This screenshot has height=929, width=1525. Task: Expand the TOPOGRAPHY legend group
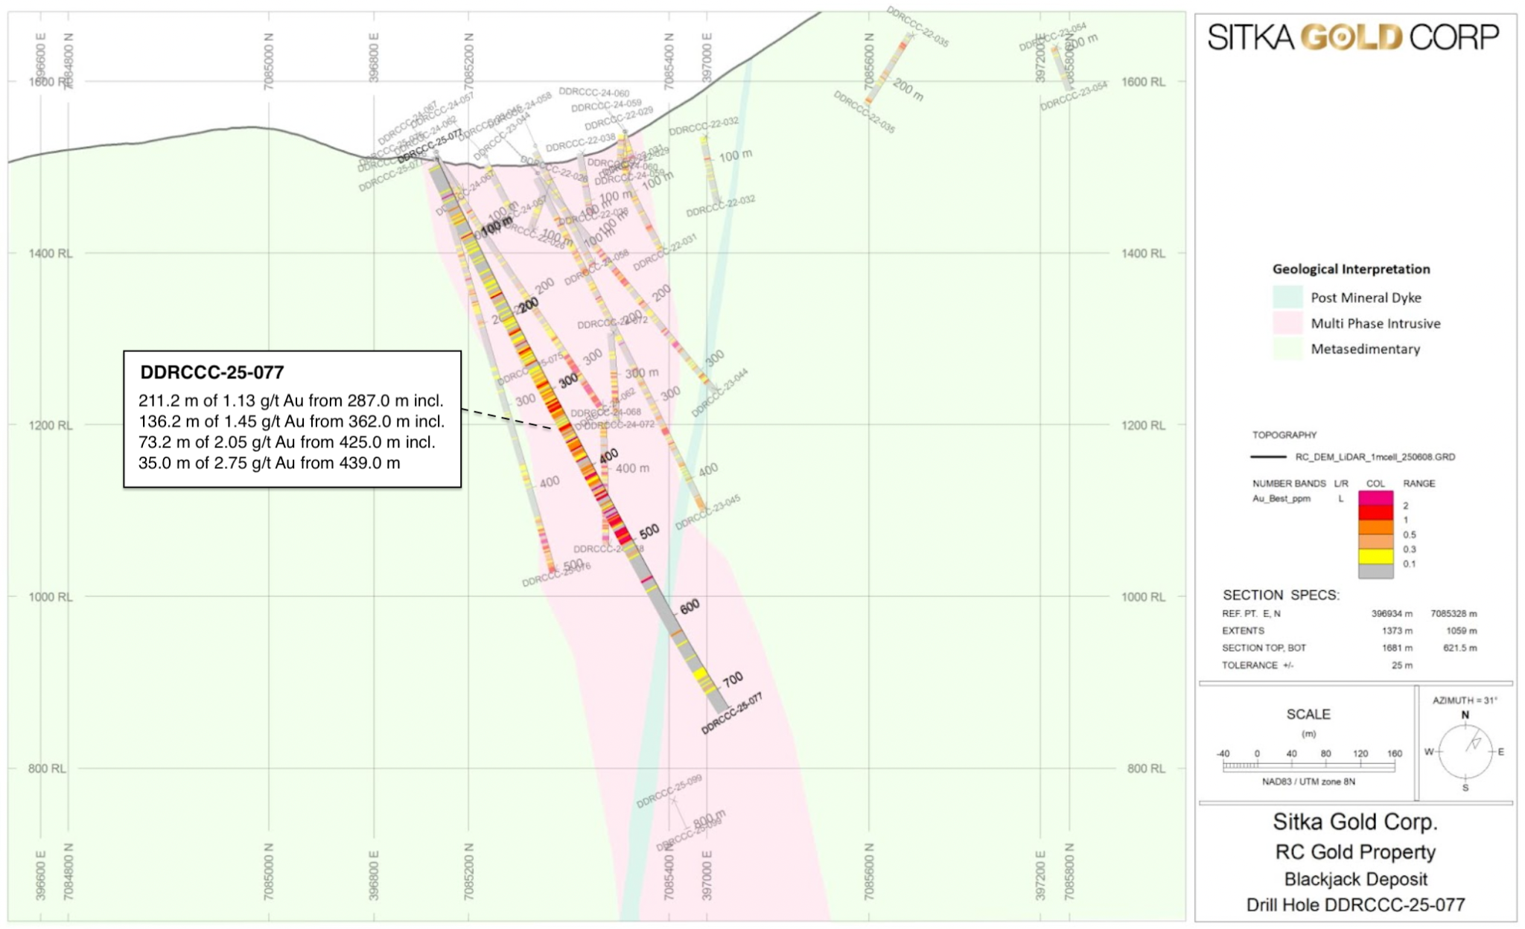point(1284,434)
